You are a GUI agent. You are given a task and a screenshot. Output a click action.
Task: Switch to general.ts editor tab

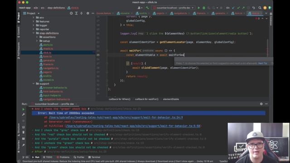tap(220, 13)
